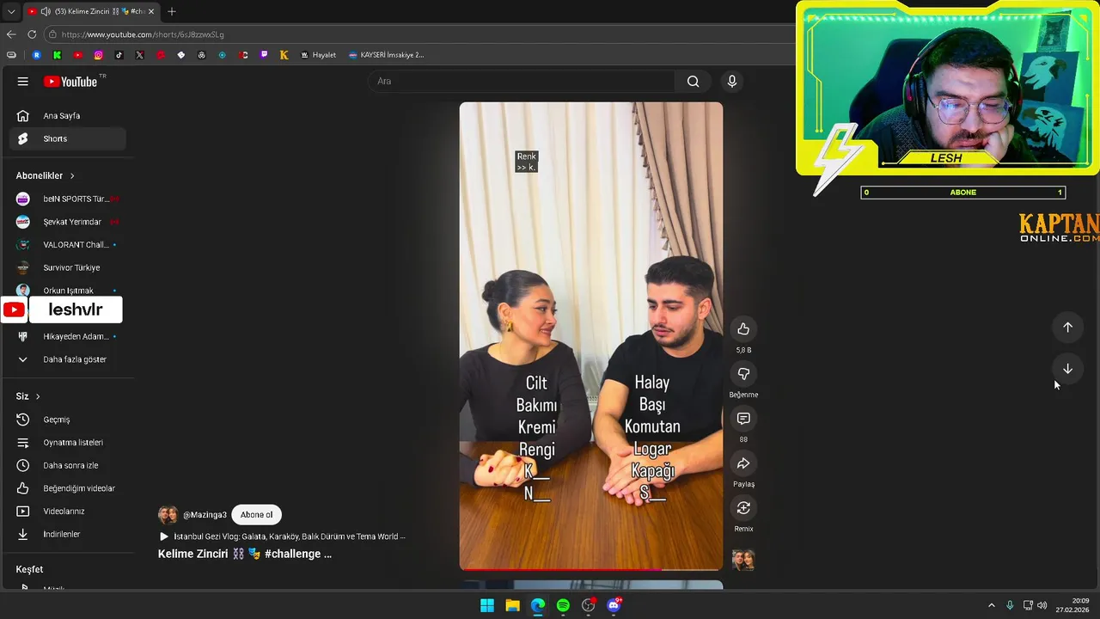The width and height of the screenshot is (1100, 619).
Task: Open the KAYSERİ İmsakiye bookmark
Action: click(387, 55)
